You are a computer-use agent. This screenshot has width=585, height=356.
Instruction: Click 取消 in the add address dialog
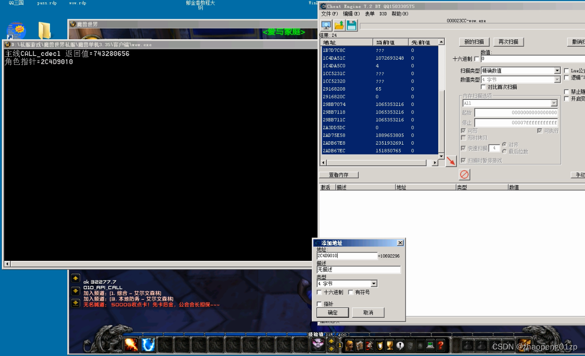coord(368,313)
